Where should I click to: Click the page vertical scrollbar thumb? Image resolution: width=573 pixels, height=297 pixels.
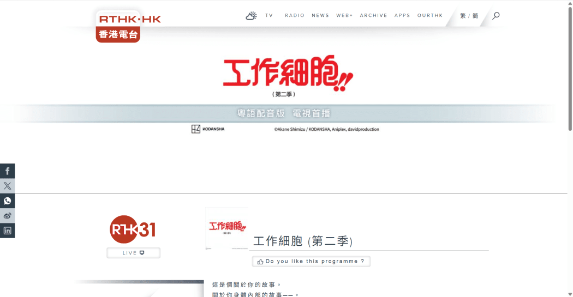click(x=570, y=69)
